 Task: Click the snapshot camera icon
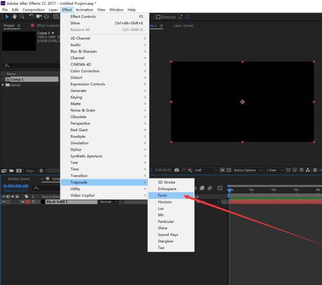tap(177, 170)
